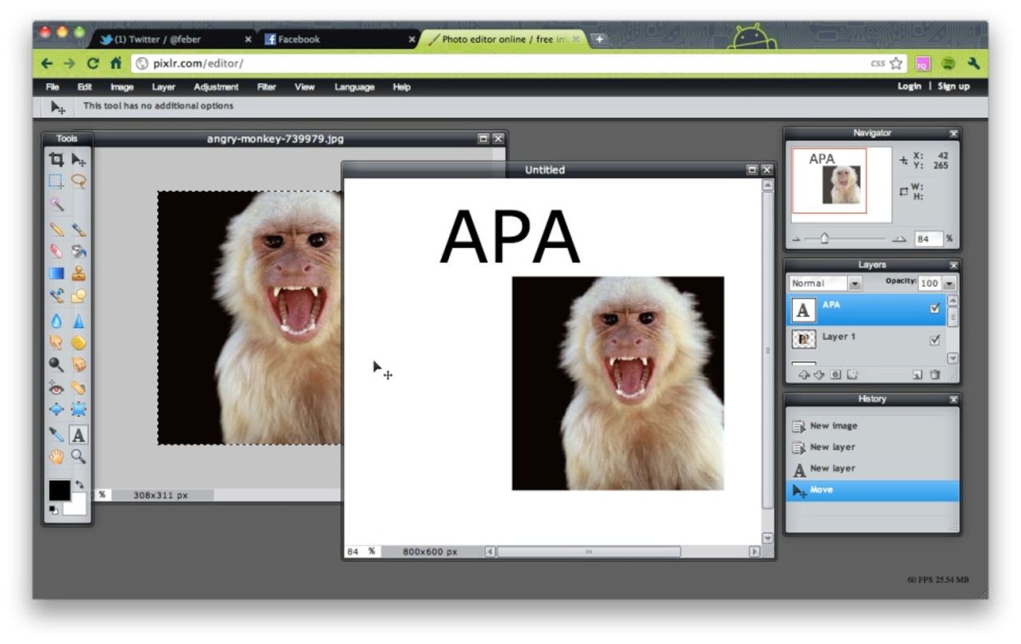Toggle visibility of Layer 1

pos(935,340)
